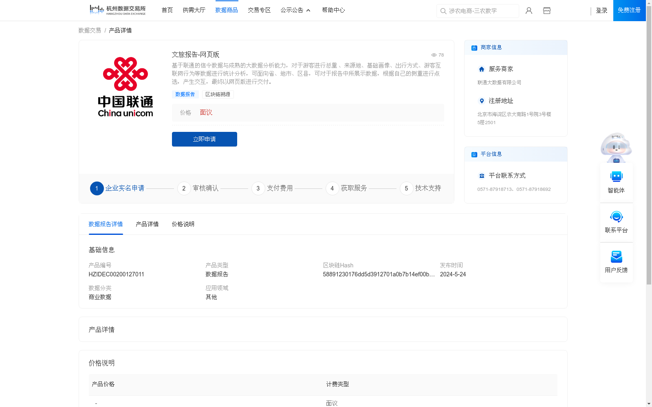Switch to the 产品详情 tab
The height and width of the screenshot is (407, 652).
147,224
